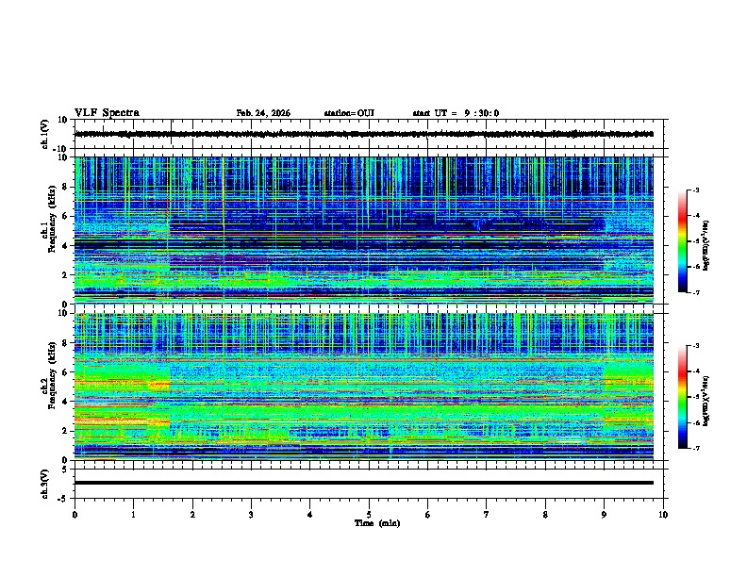This screenshot has width=747, height=577.
Task: Click the "4" kHz tick on ch.1 axis
Action: point(66,246)
